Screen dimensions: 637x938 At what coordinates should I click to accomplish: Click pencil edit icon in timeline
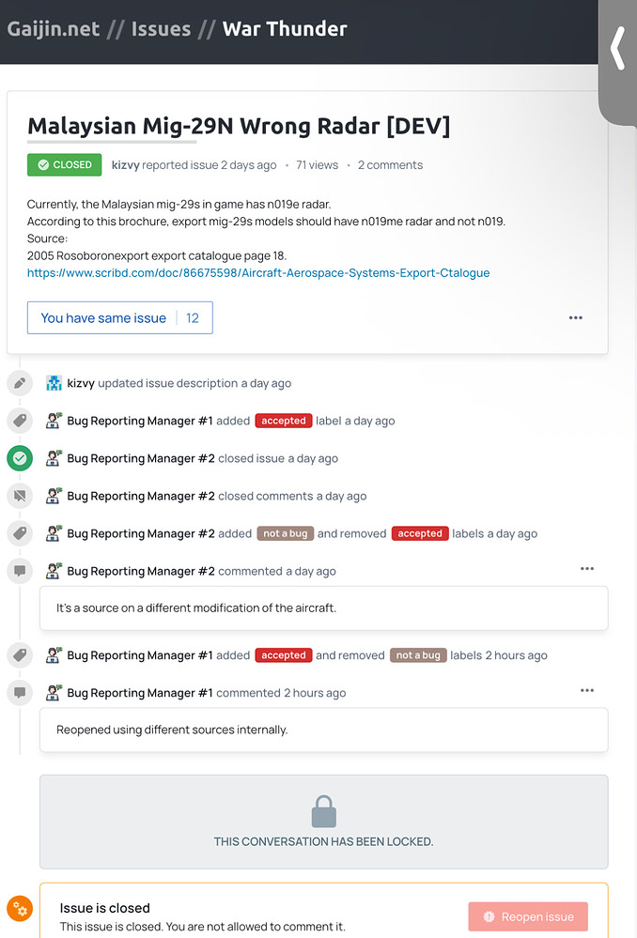point(20,383)
